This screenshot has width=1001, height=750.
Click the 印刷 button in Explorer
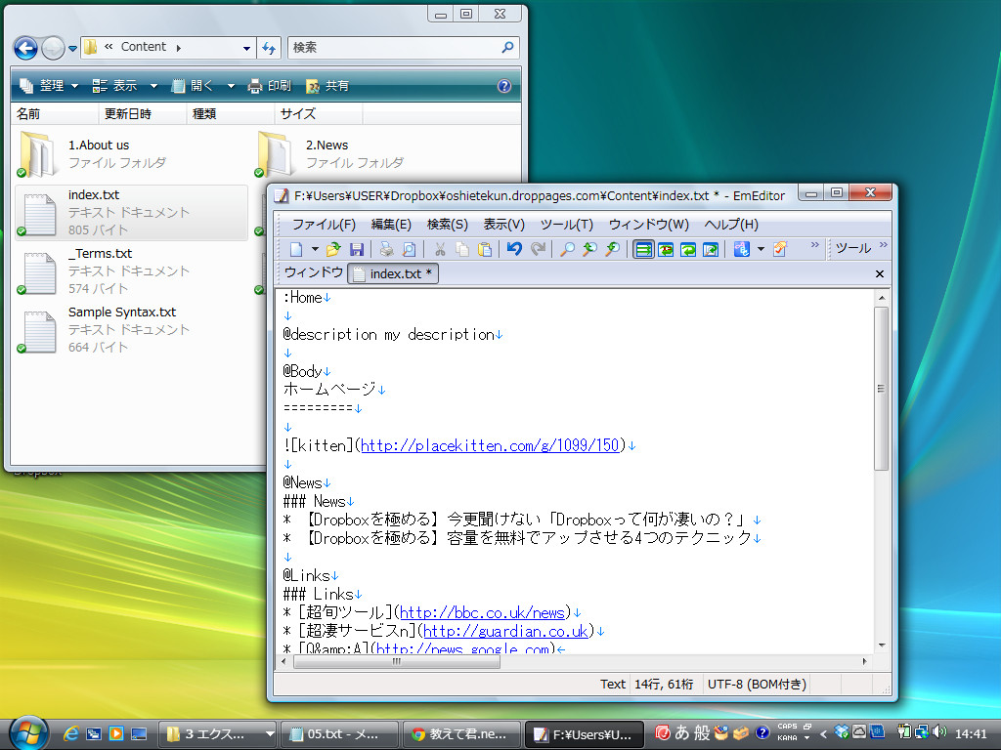(x=270, y=86)
